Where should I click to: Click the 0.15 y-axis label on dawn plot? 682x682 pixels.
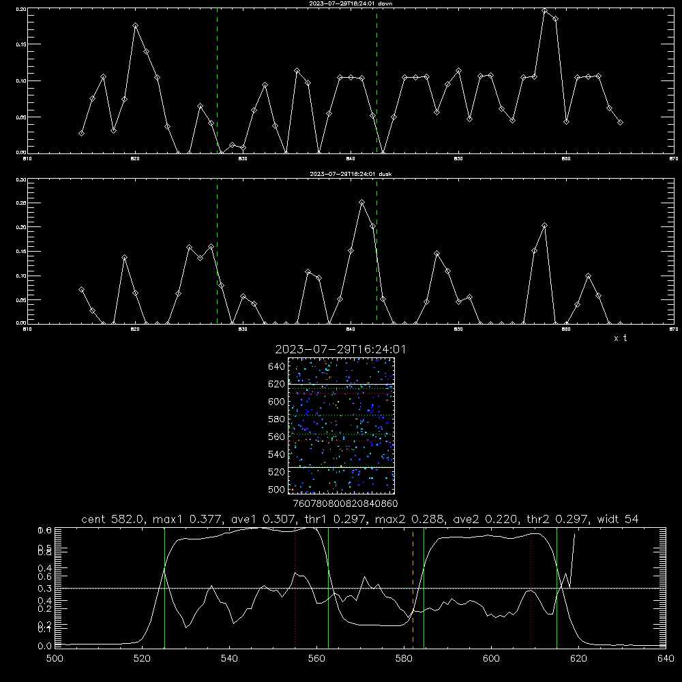tap(21, 44)
